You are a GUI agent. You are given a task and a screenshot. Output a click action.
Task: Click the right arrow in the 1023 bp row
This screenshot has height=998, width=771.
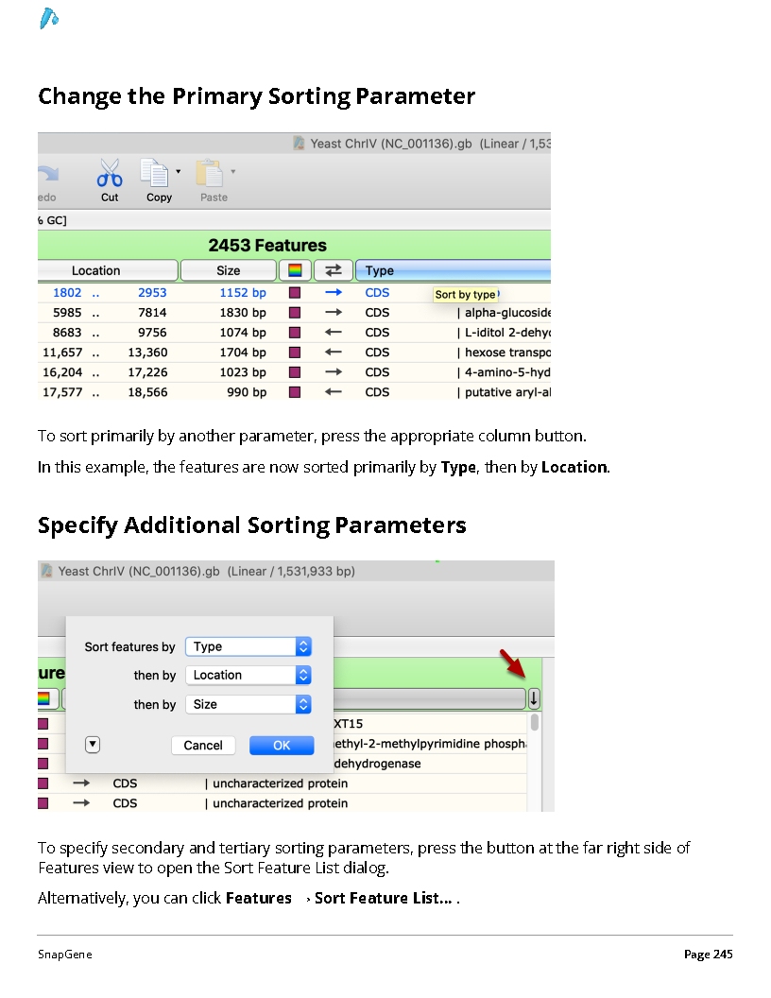coord(334,371)
